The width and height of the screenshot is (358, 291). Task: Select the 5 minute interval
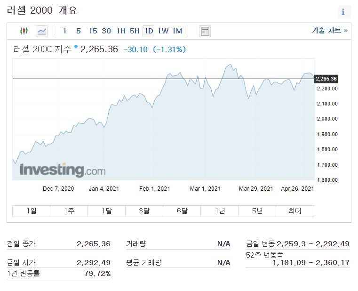coord(78,31)
